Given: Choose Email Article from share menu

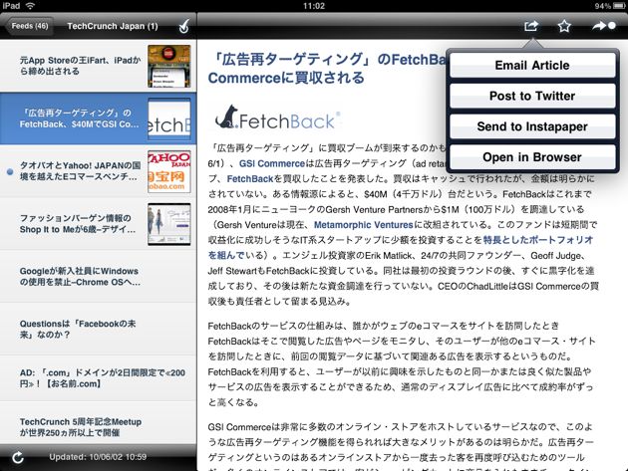Looking at the screenshot, I should 532,66.
